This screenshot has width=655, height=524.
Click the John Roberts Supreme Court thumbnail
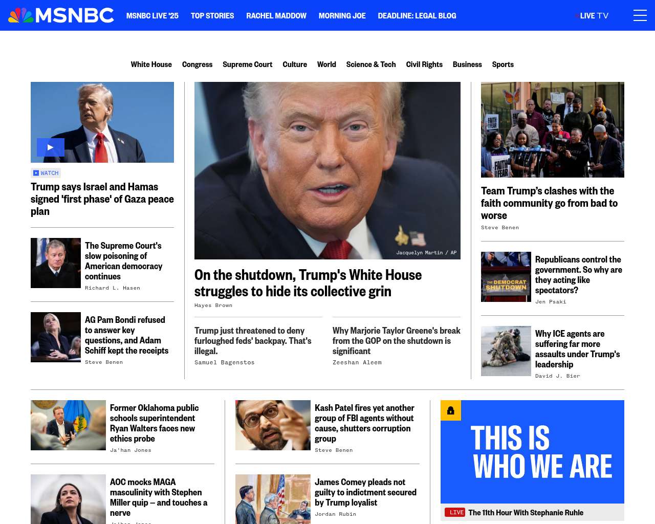click(x=56, y=263)
